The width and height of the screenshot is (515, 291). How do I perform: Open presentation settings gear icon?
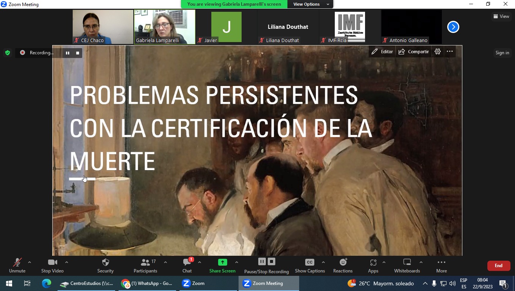click(x=437, y=52)
